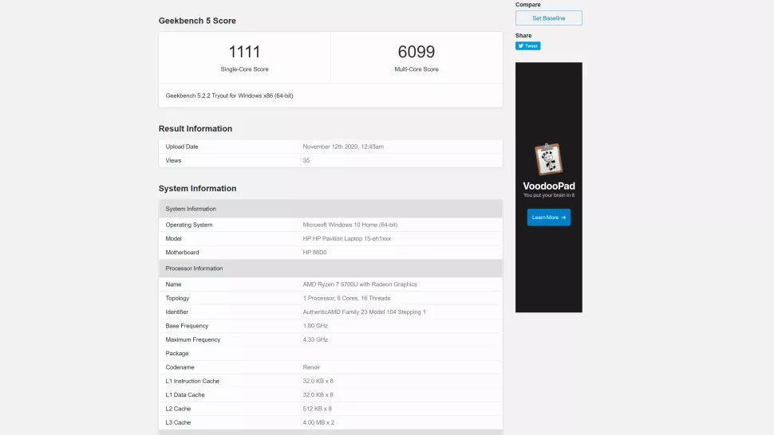Select HP Pavilion Laptop model value
The width and height of the screenshot is (774, 435).
(x=346, y=238)
